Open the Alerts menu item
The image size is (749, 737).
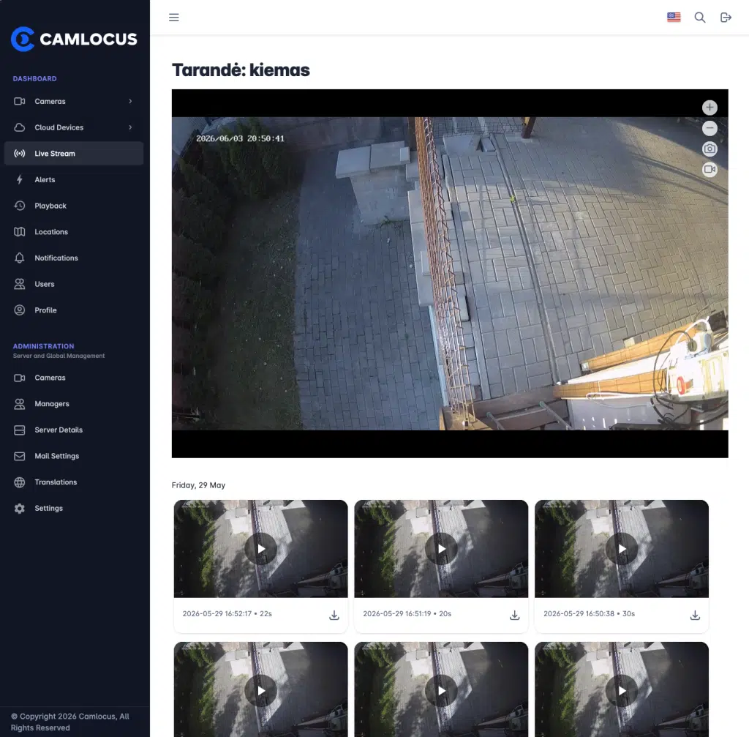click(x=74, y=180)
